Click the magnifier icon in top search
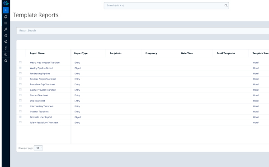 (226, 5)
